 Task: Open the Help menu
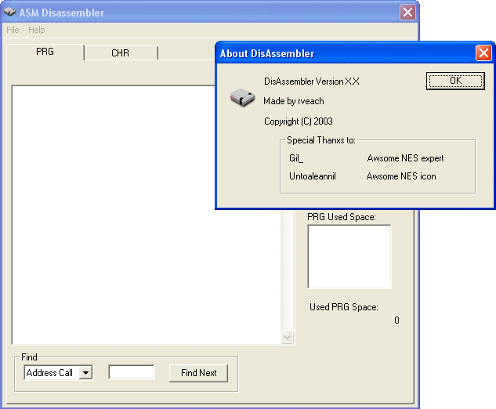[36, 30]
